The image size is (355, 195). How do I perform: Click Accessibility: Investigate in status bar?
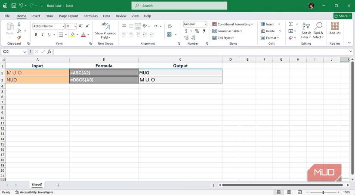(34, 192)
